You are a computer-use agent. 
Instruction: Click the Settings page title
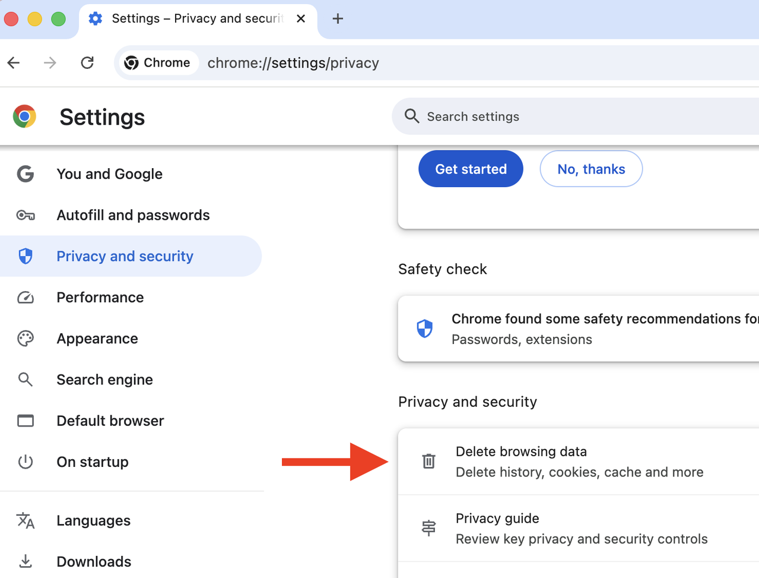pyautogui.click(x=102, y=117)
